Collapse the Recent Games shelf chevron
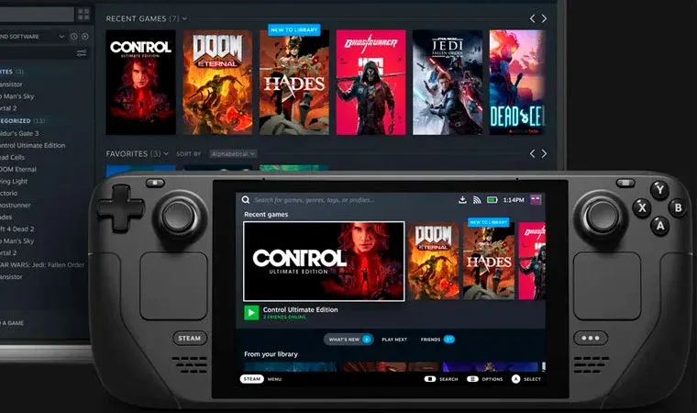This screenshot has width=697, height=413. 184,18
